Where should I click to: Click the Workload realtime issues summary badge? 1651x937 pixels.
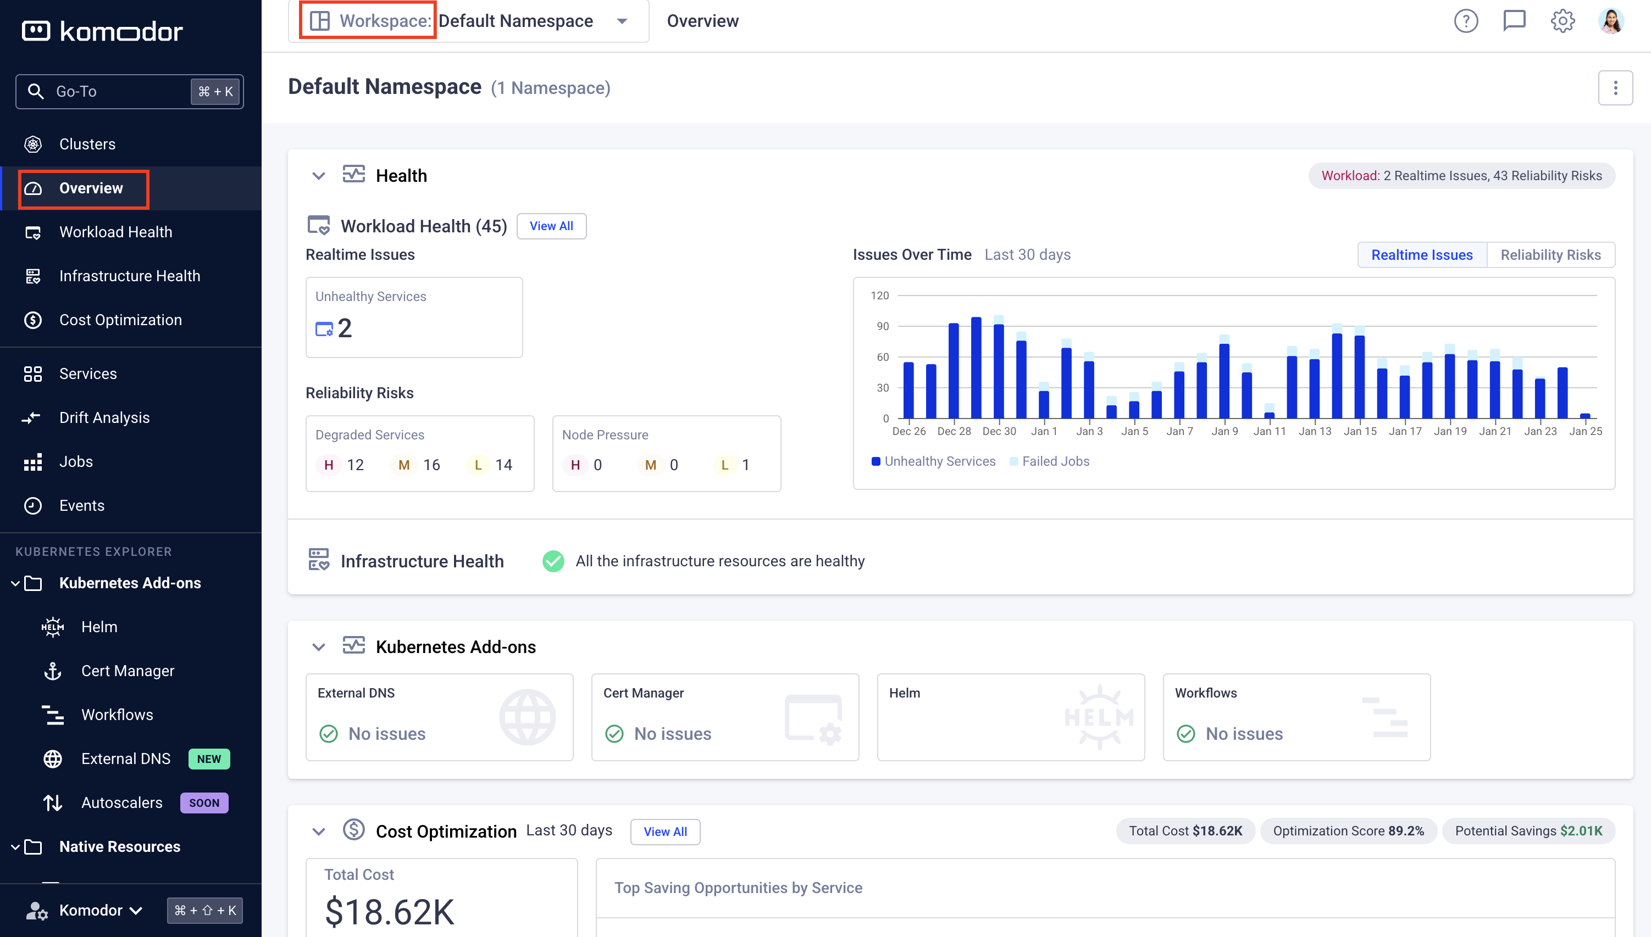tap(1461, 176)
